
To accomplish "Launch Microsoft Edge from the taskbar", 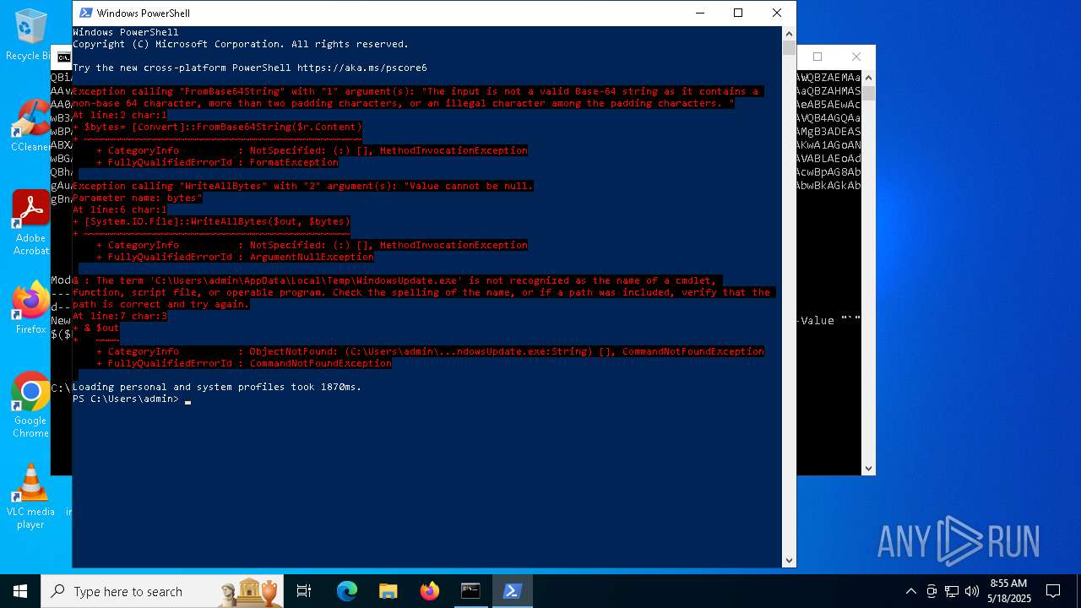I will point(347,591).
